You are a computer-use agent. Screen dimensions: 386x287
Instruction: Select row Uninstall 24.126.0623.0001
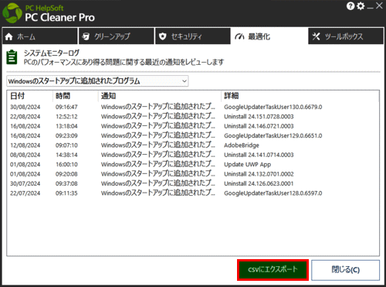pos(193,183)
